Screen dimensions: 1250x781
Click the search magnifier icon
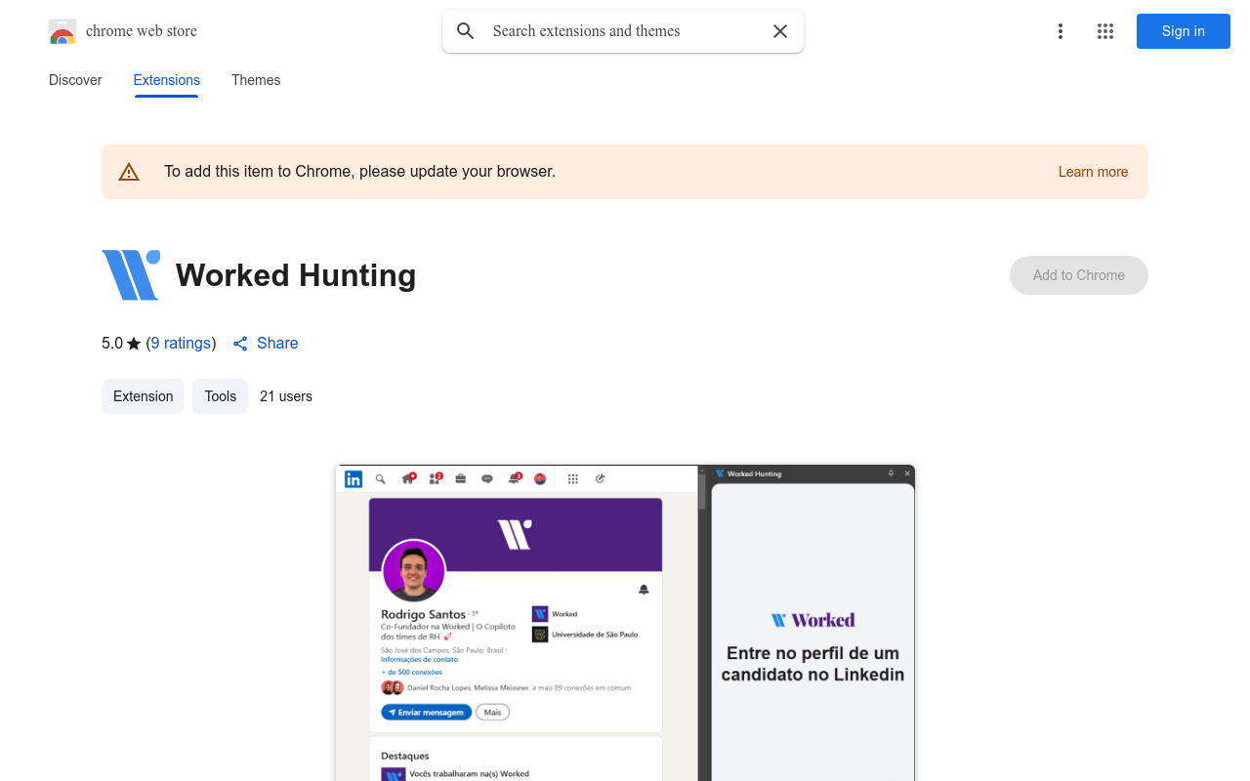[466, 31]
